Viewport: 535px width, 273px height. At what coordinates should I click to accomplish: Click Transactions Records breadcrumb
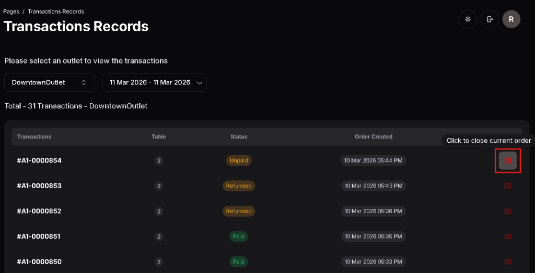tap(56, 11)
